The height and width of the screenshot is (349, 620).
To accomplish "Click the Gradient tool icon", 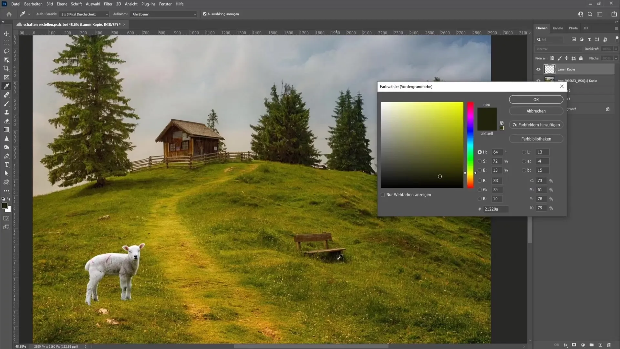I will pos(6,131).
